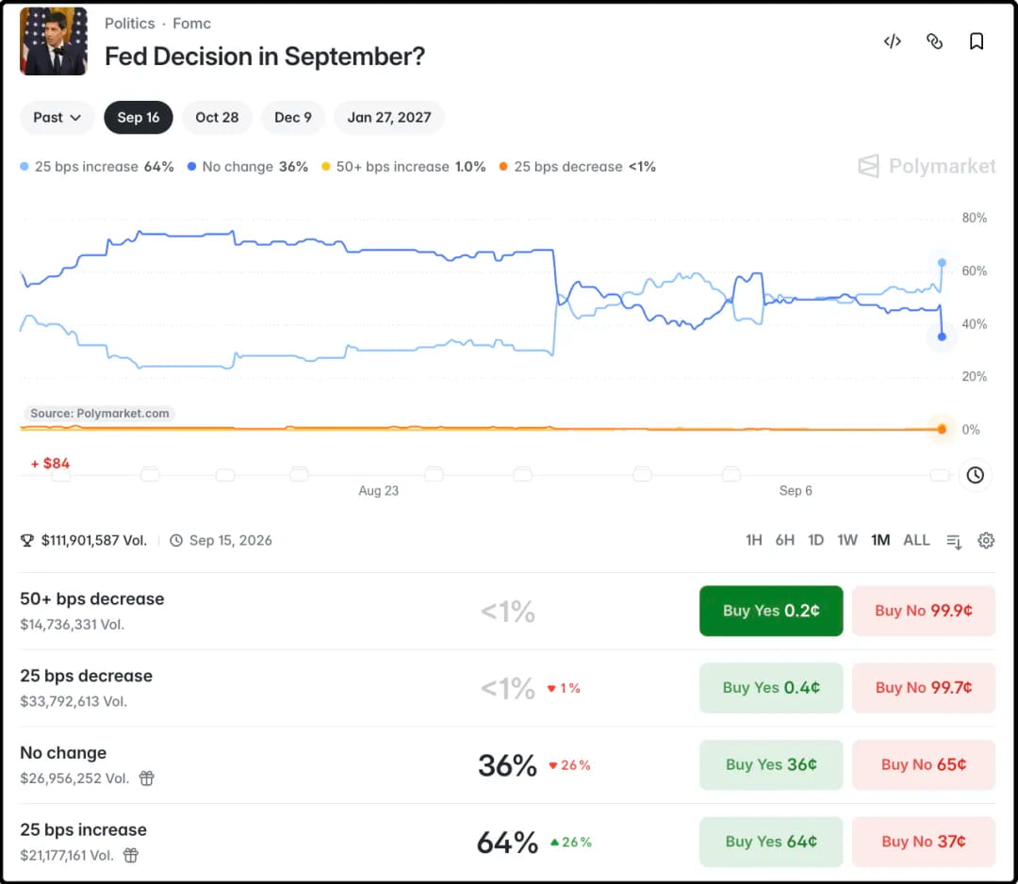Copy the market link icon
The width and height of the screenshot is (1018, 884).
[934, 41]
